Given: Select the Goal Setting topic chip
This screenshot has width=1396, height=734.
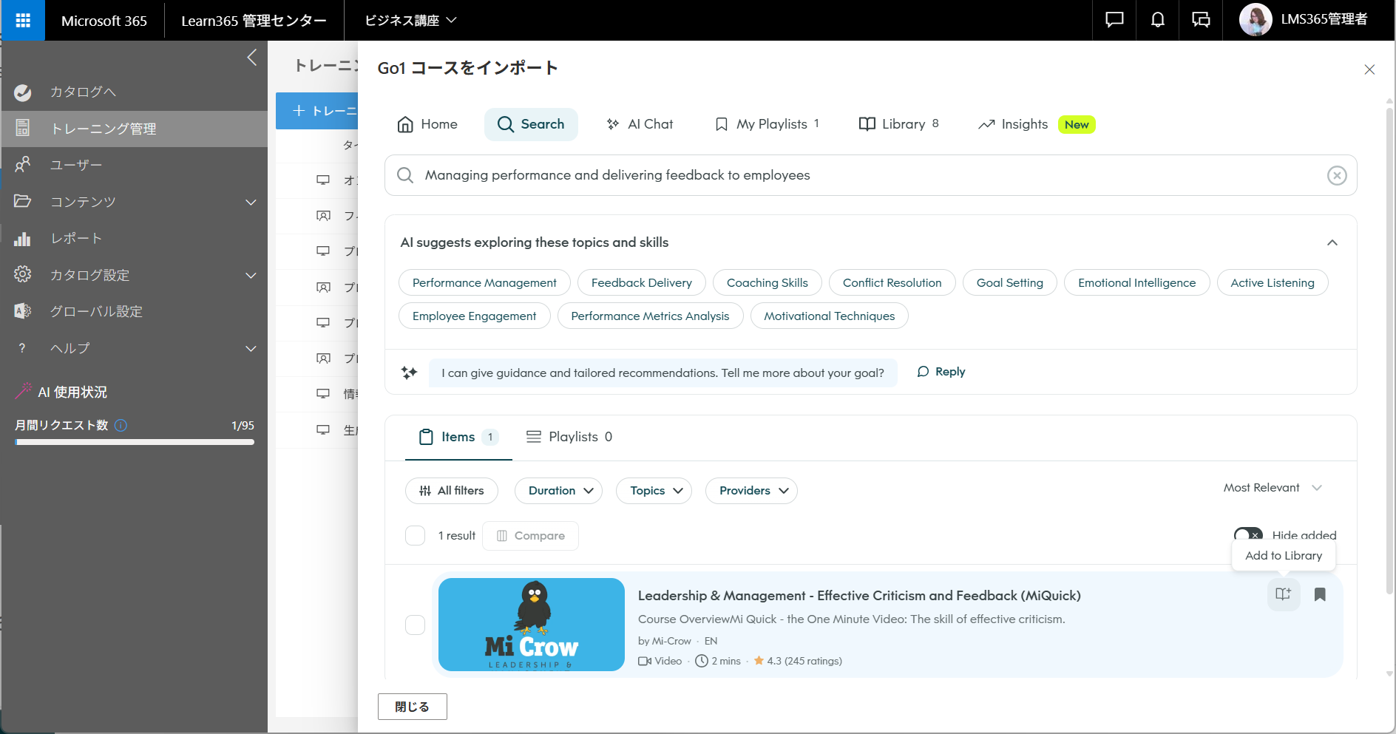Looking at the screenshot, I should [1010, 282].
